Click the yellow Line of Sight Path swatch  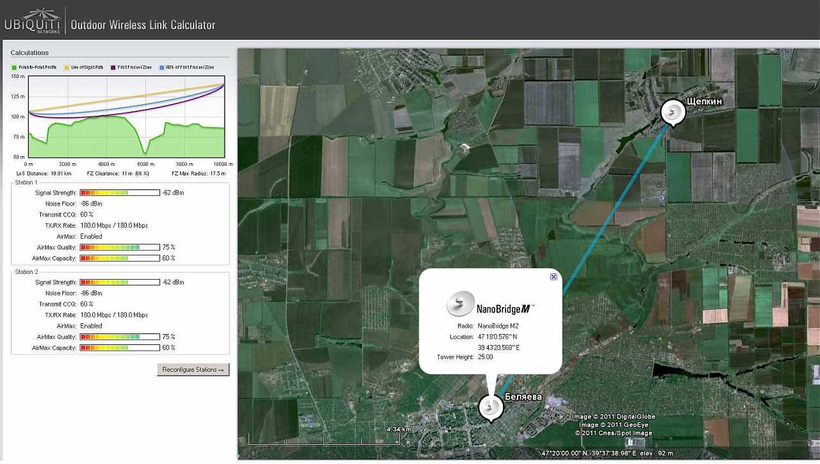pyautogui.click(x=66, y=67)
